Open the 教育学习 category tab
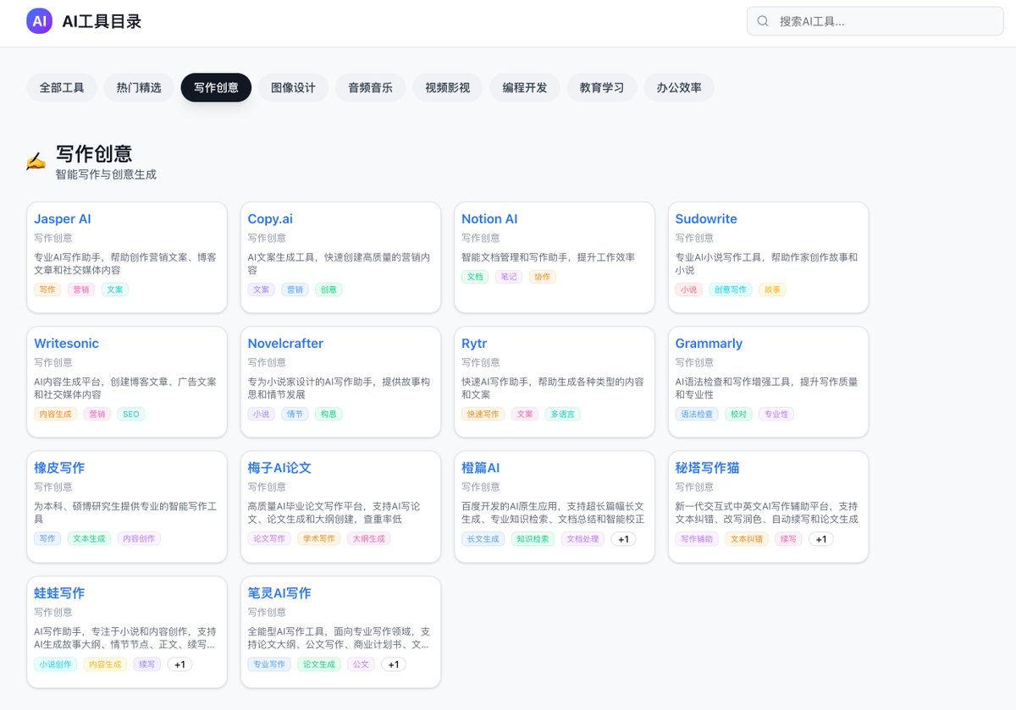 (602, 87)
